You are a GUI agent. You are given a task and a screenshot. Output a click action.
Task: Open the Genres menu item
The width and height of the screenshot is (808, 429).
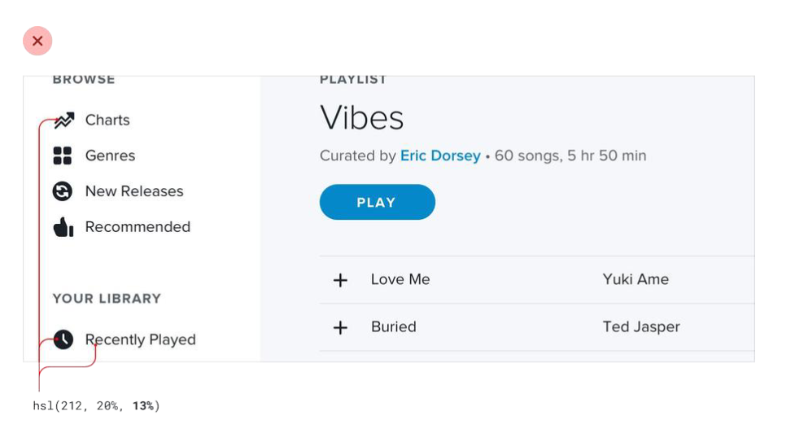pos(110,155)
